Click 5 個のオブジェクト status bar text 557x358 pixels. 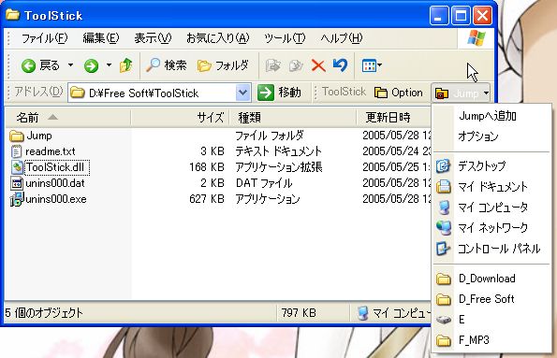[44, 313]
